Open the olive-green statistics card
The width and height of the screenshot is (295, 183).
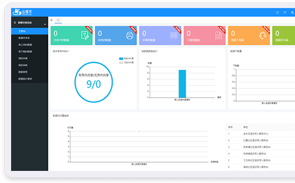283,35
